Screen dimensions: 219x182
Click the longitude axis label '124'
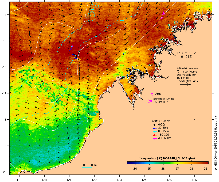pyautogui.click(x=144, y=180)
